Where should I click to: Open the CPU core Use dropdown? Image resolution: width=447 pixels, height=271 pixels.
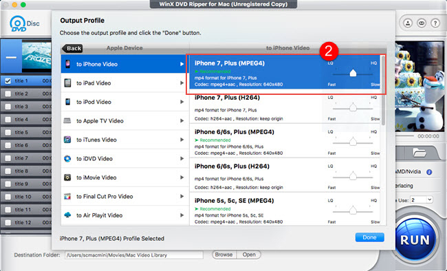[422, 199]
